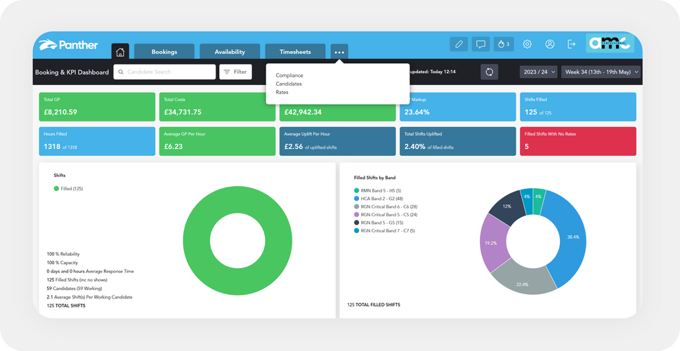Screen dimensions: 680x351
Task: Open the home dashboard icon tab
Action: pyautogui.click(x=120, y=51)
